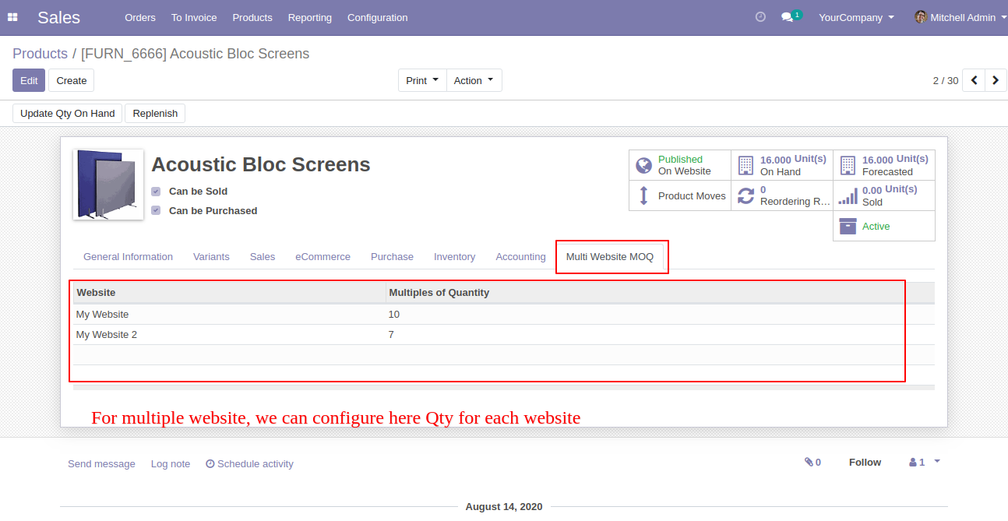
Task: Toggle the Active archive box icon
Action: tap(848, 226)
